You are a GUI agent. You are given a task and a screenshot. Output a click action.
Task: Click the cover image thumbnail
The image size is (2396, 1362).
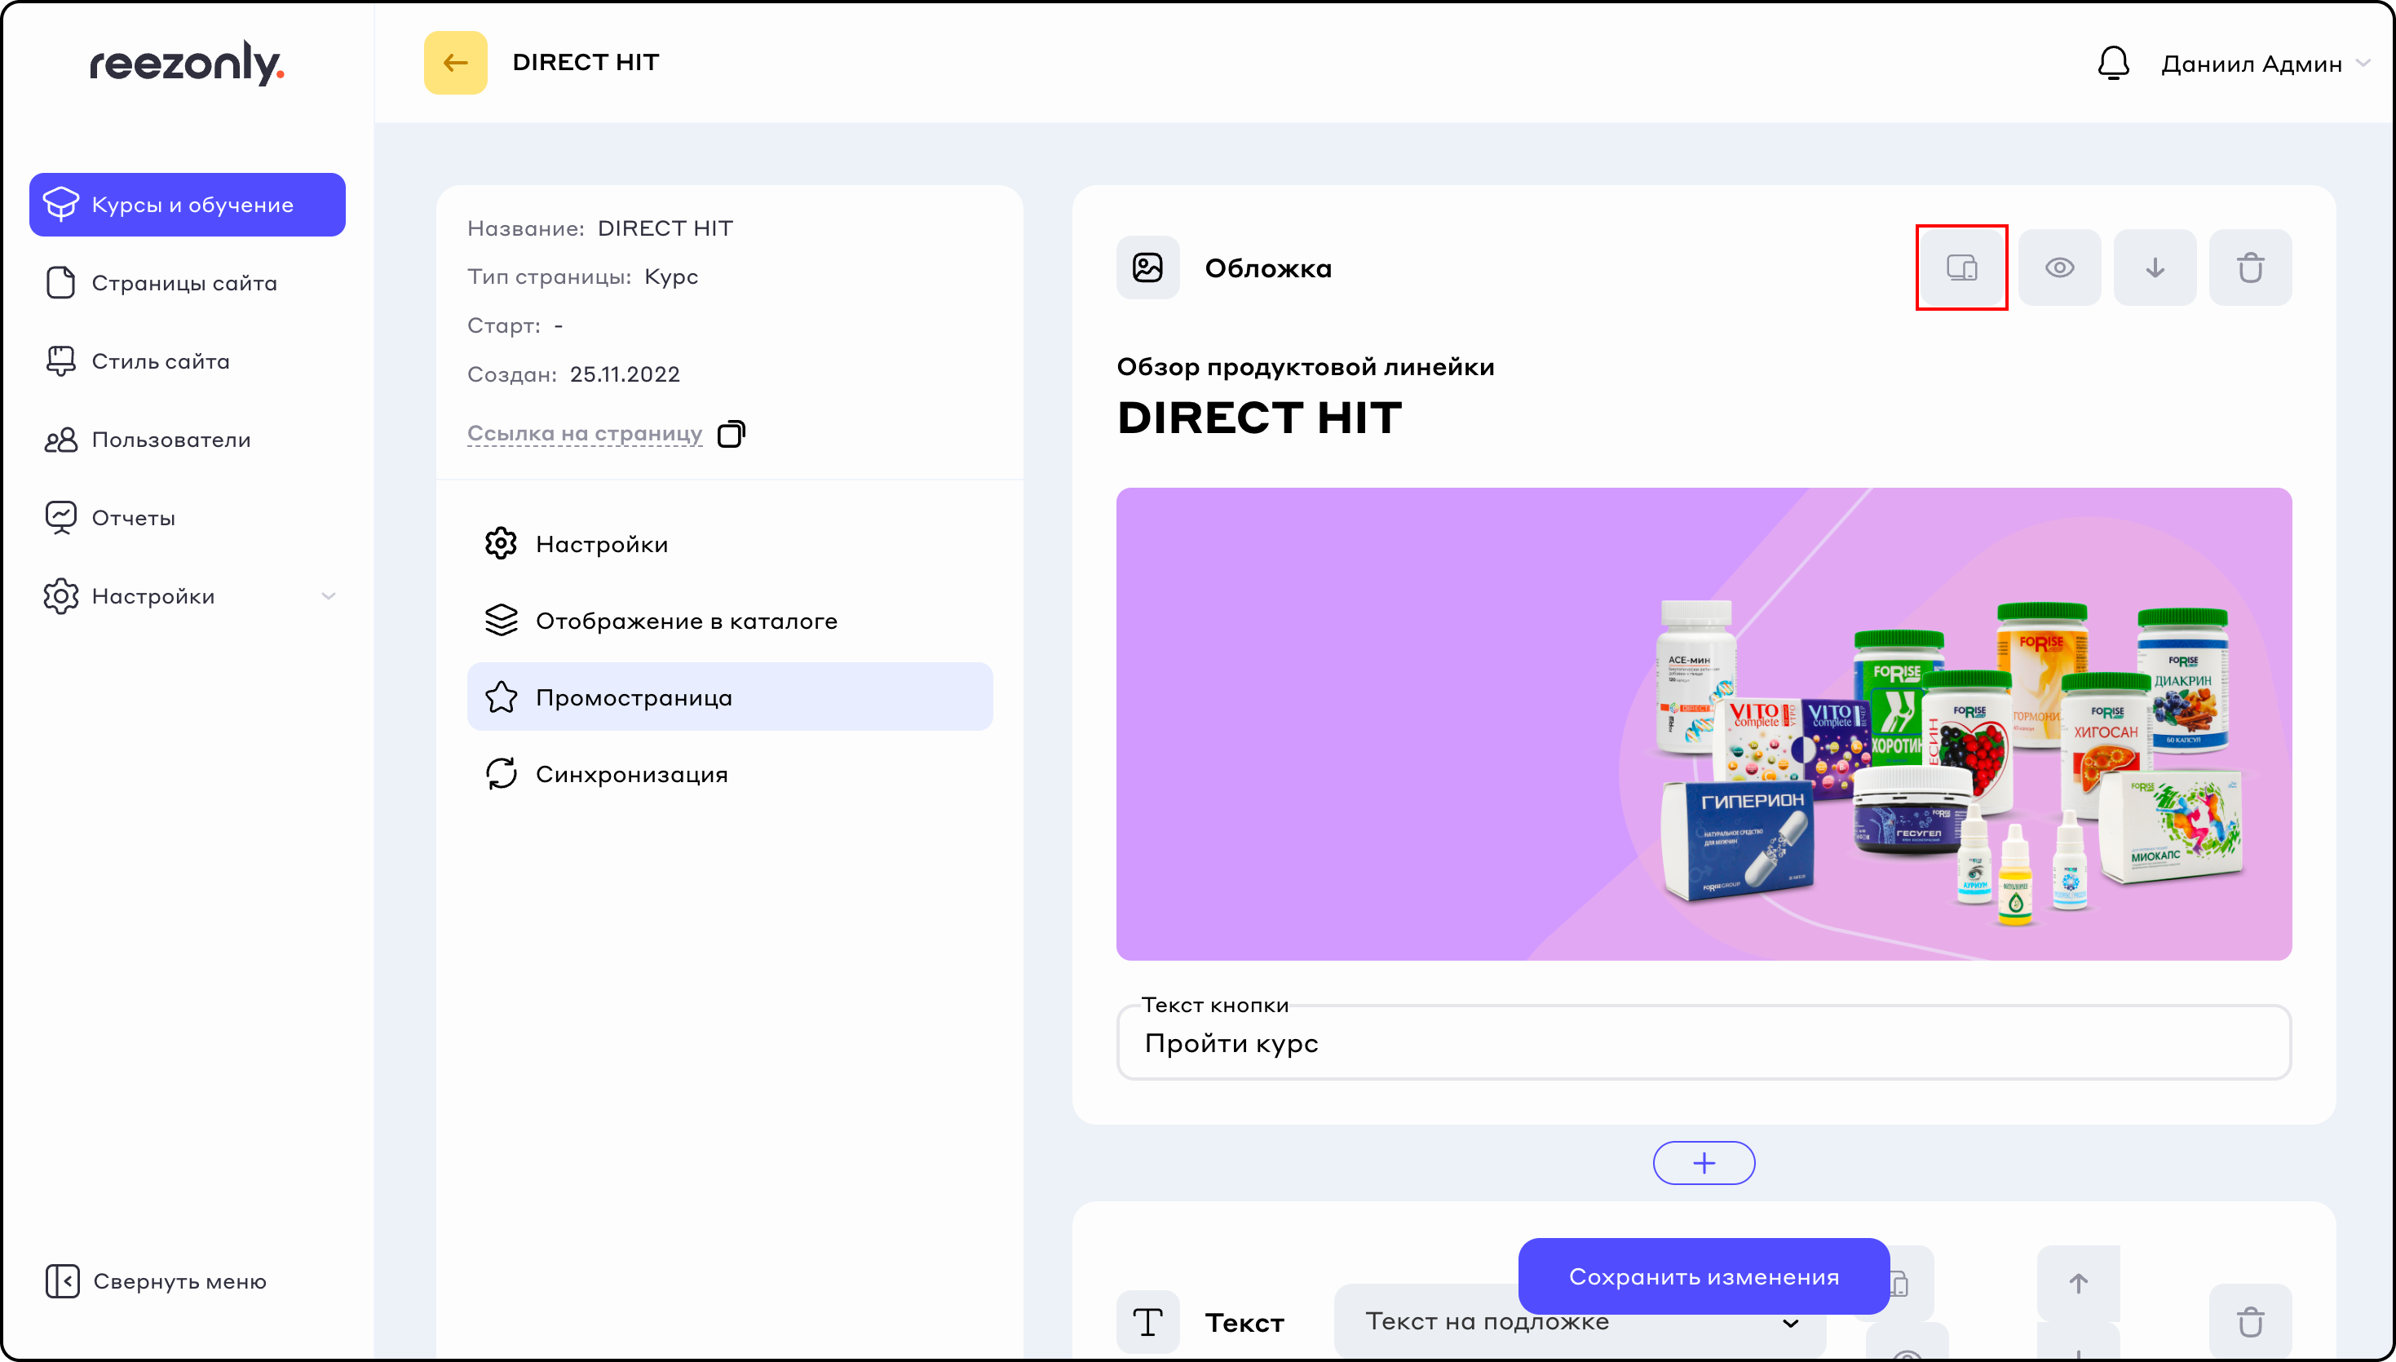coord(1703,723)
